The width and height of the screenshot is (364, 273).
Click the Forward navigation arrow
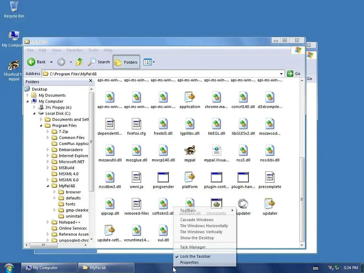[x=61, y=62]
